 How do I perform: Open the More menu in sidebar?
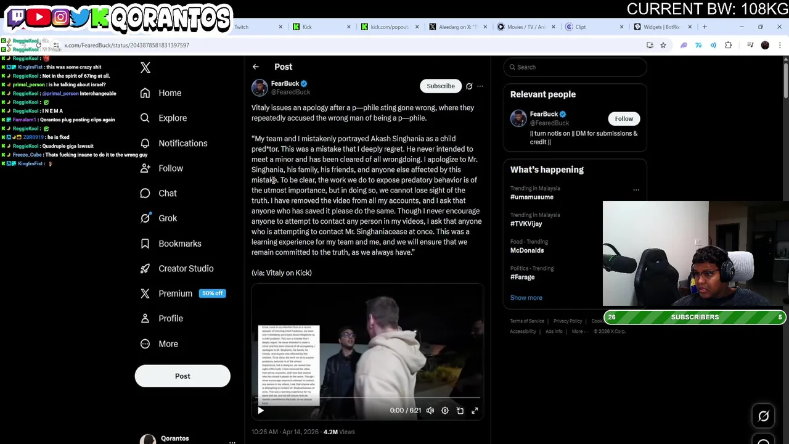point(159,344)
